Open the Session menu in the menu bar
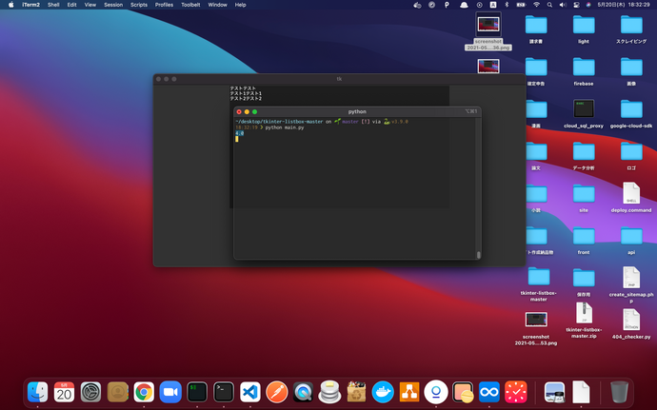Screen dimensions: 657x410 pyautogui.click(x=113, y=5)
